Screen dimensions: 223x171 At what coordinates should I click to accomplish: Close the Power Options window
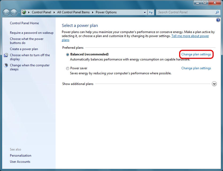click(215, 3)
